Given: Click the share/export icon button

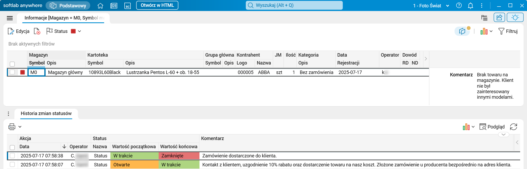Looking at the screenshot, I should [x=499, y=17].
